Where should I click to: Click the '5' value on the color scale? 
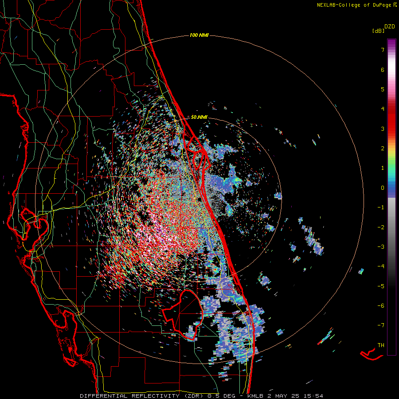click(383, 89)
